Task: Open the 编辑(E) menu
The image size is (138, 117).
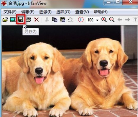Action: coord(28,12)
